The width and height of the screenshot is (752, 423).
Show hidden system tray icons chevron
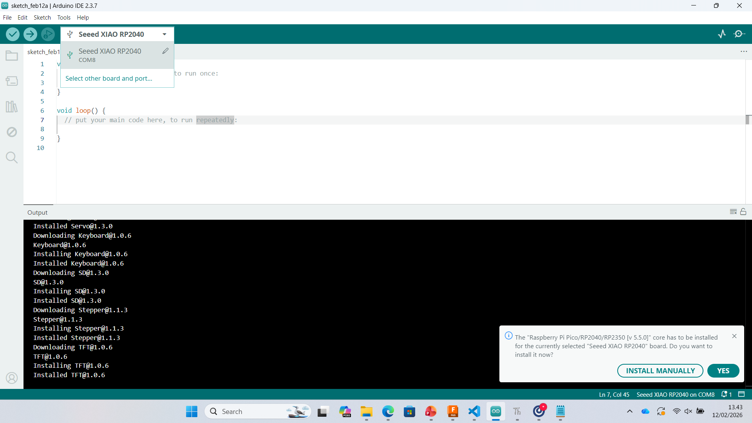click(630, 411)
